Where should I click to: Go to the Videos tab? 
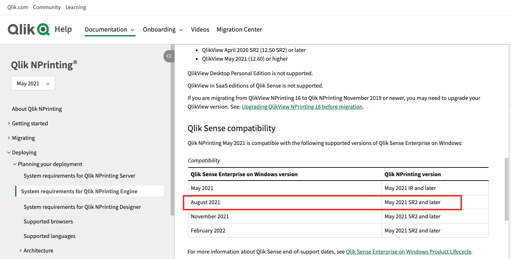[x=200, y=30]
